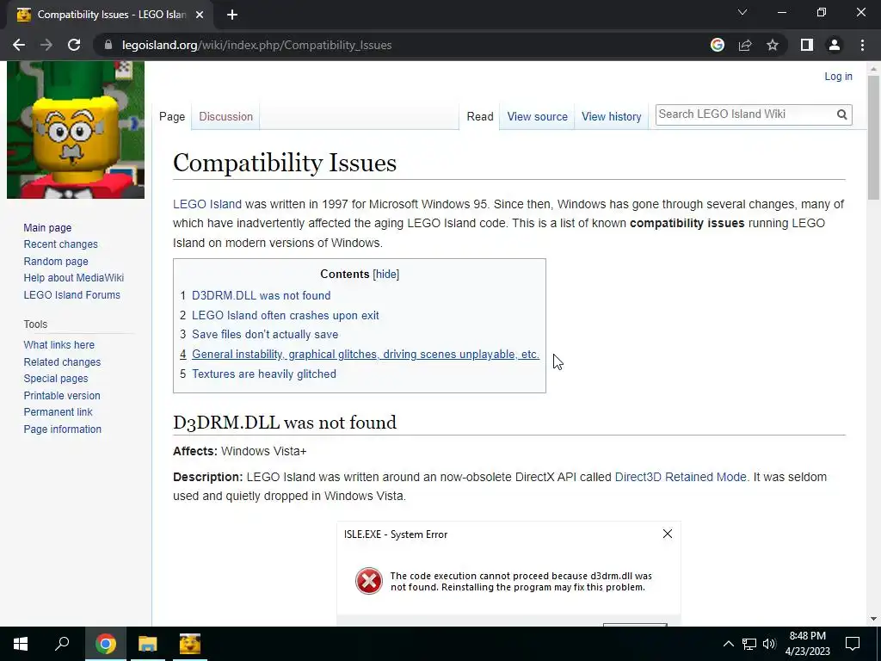Click the volume speaker tray icon
The width and height of the screenshot is (881, 661).
click(769, 644)
